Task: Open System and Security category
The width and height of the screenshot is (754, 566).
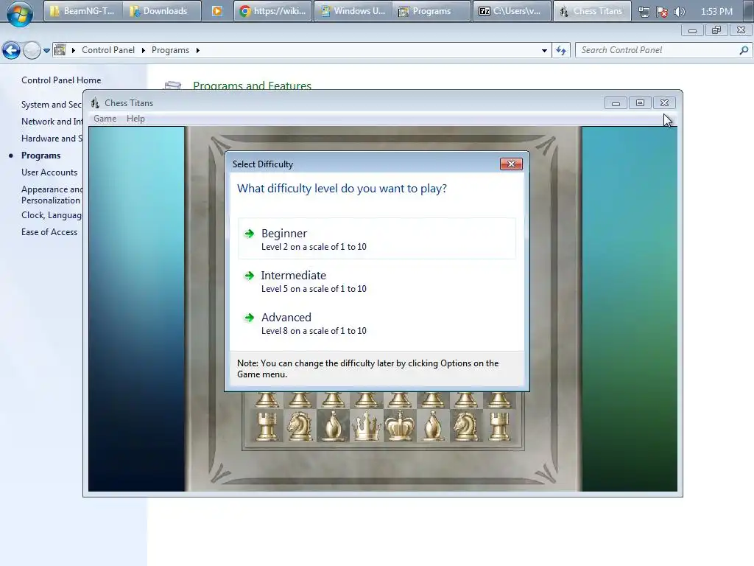Action: pos(52,105)
